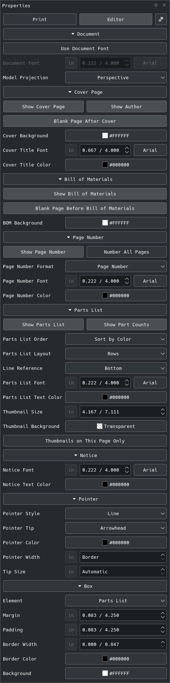170x683 pixels.
Task: Toggle Show Author
Action: [x=127, y=106]
